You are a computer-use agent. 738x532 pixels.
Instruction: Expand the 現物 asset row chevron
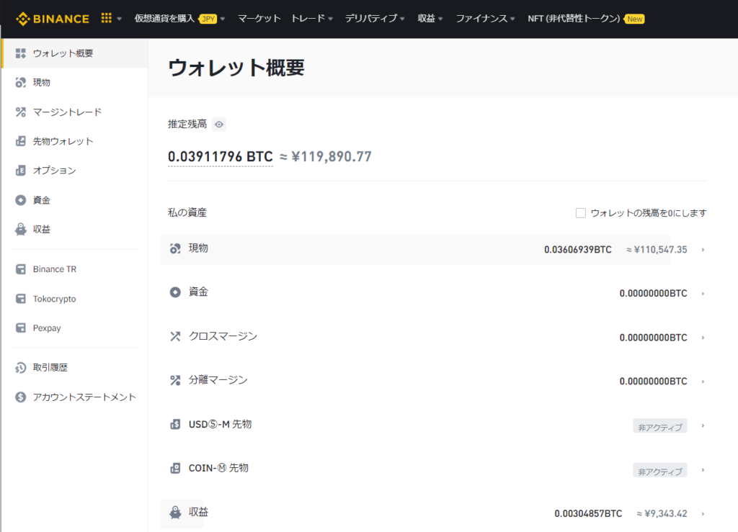pyautogui.click(x=703, y=250)
